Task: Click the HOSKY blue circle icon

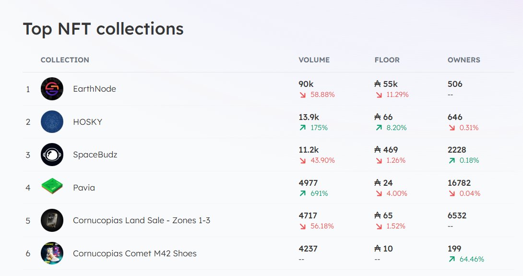Action: (52, 122)
